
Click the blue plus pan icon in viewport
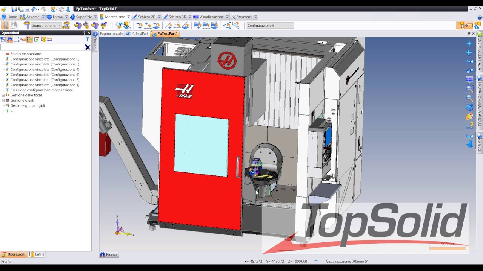coord(469,43)
